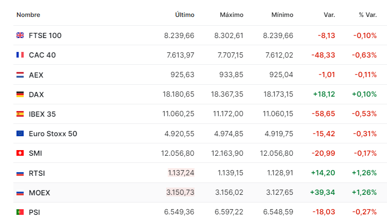Image resolution: width=387 pixels, height=220 pixels.
Task: Click the UK flag icon beside FTSE 100
Action: tap(20, 35)
